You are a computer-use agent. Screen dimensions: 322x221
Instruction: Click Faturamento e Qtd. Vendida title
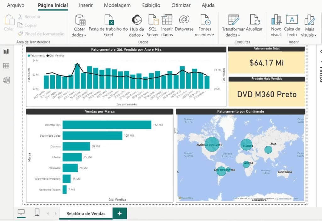(x=126, y=49)
